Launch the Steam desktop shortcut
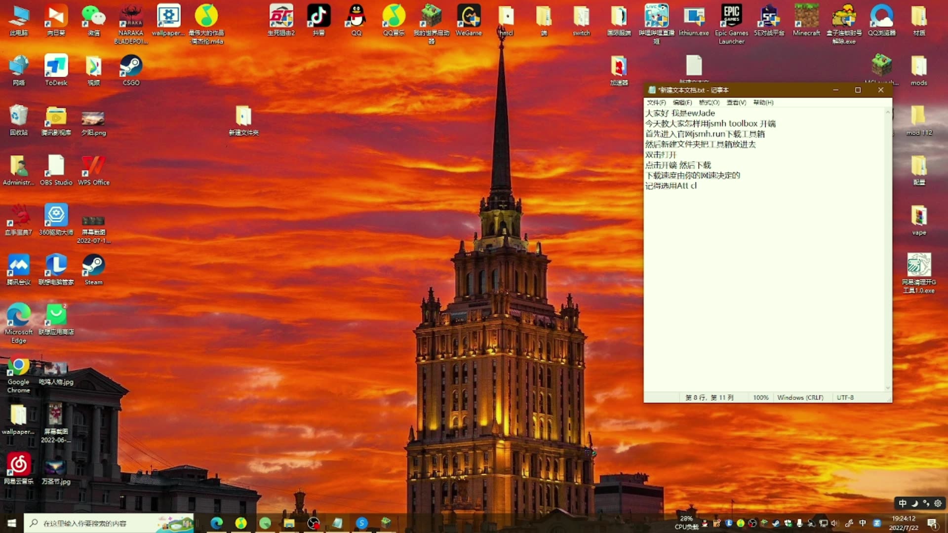Viewport: 948px width, 533px height. [x=94, y=269]
